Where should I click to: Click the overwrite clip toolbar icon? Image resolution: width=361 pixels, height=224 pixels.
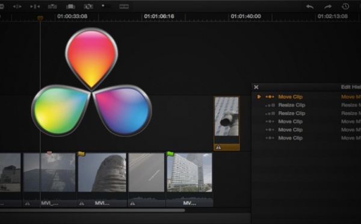(x=70, y=7)
